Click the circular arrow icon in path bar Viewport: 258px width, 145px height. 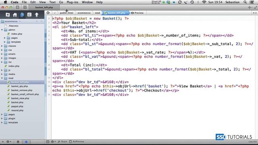(48, 12)
